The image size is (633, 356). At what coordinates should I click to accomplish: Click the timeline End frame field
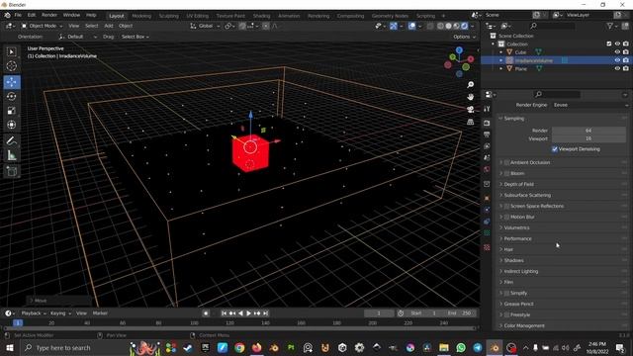(459, 313)
